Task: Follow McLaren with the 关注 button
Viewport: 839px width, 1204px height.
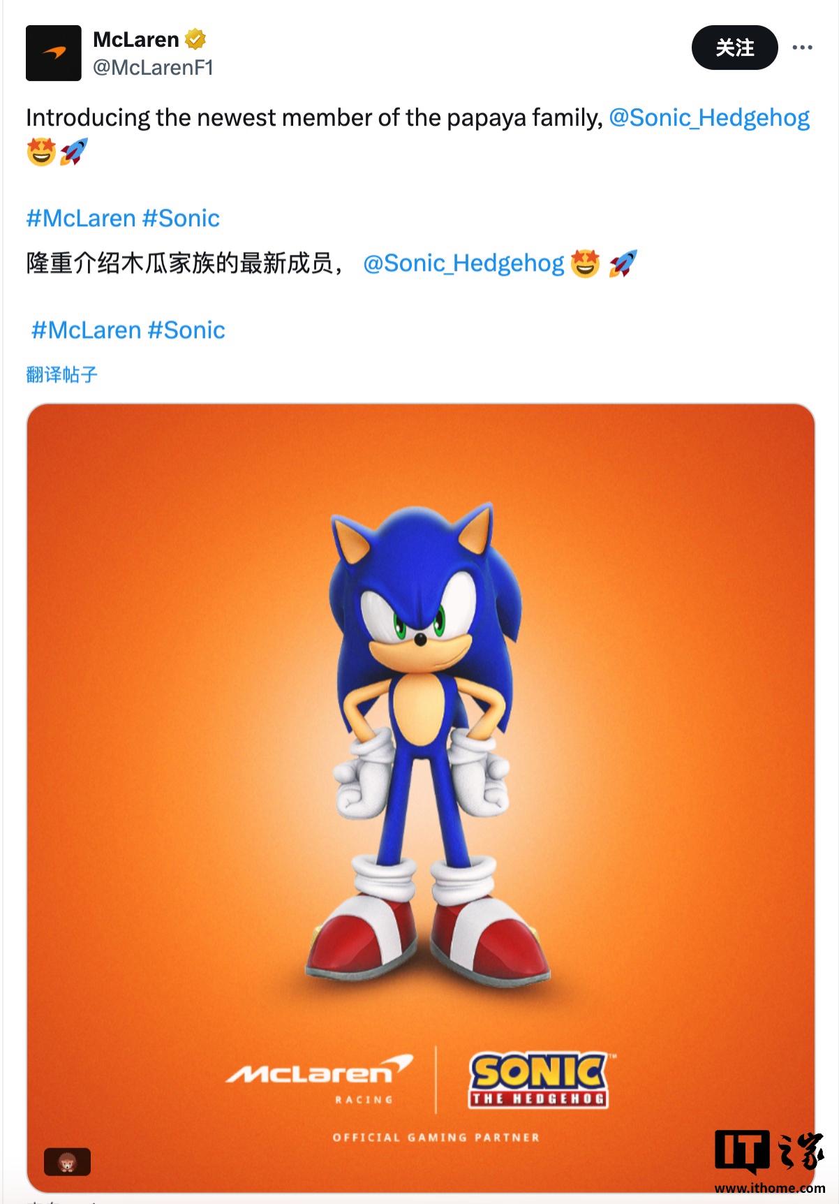Action: 735,47
